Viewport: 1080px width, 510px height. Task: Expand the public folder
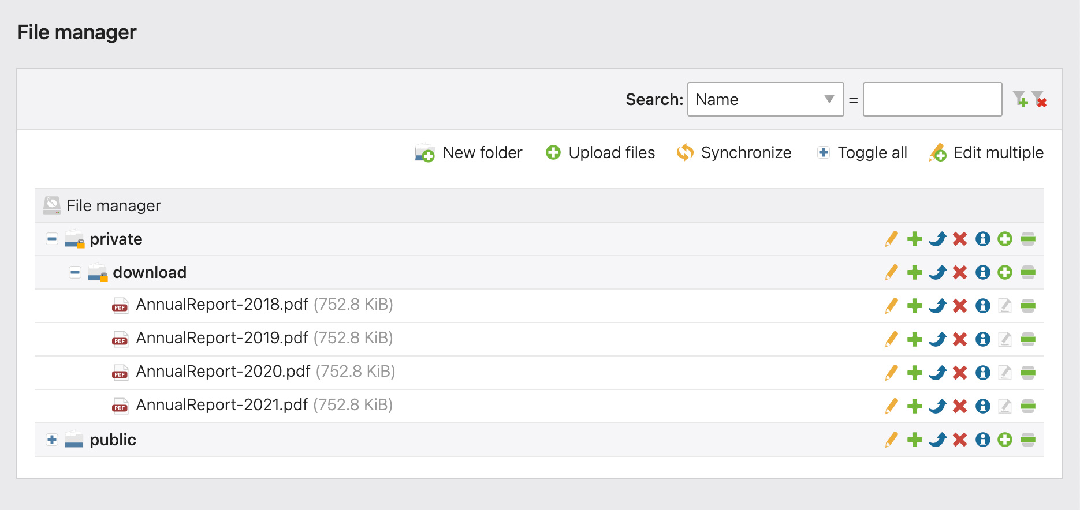click(52, 440)
